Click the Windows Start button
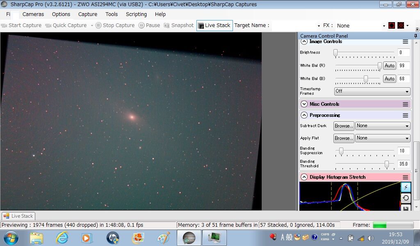The width and height of the screenshot is (420, 246). click(x=11, y=238)
